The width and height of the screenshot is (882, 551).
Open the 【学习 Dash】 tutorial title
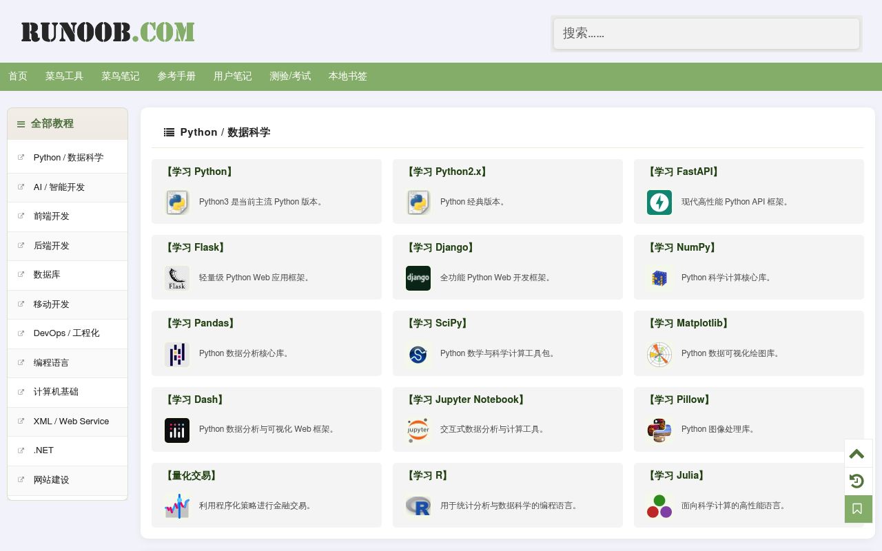pos(194,399)
